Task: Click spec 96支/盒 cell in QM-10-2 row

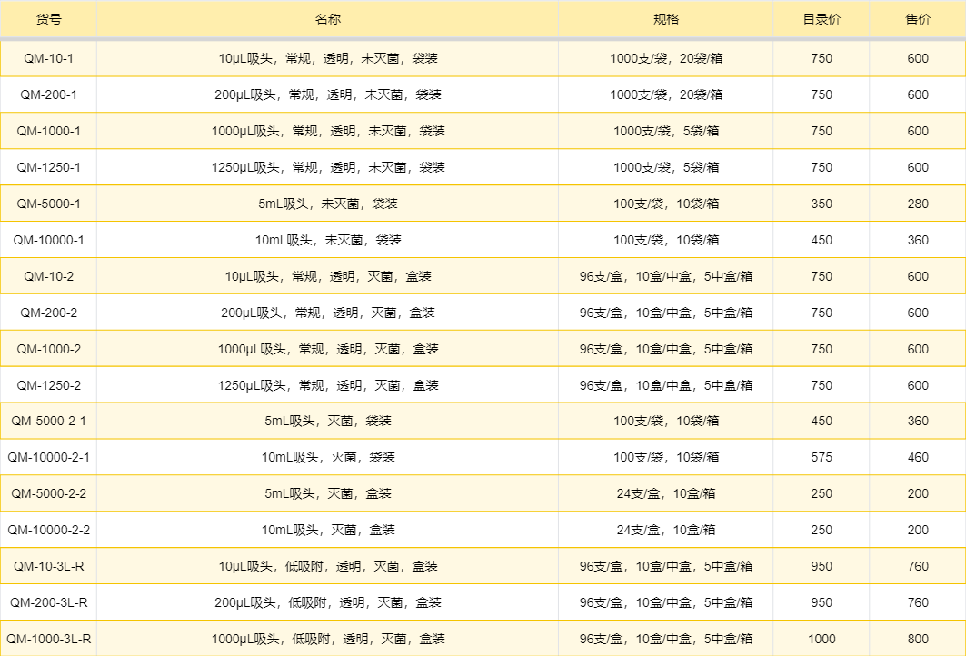Action: 666,276
